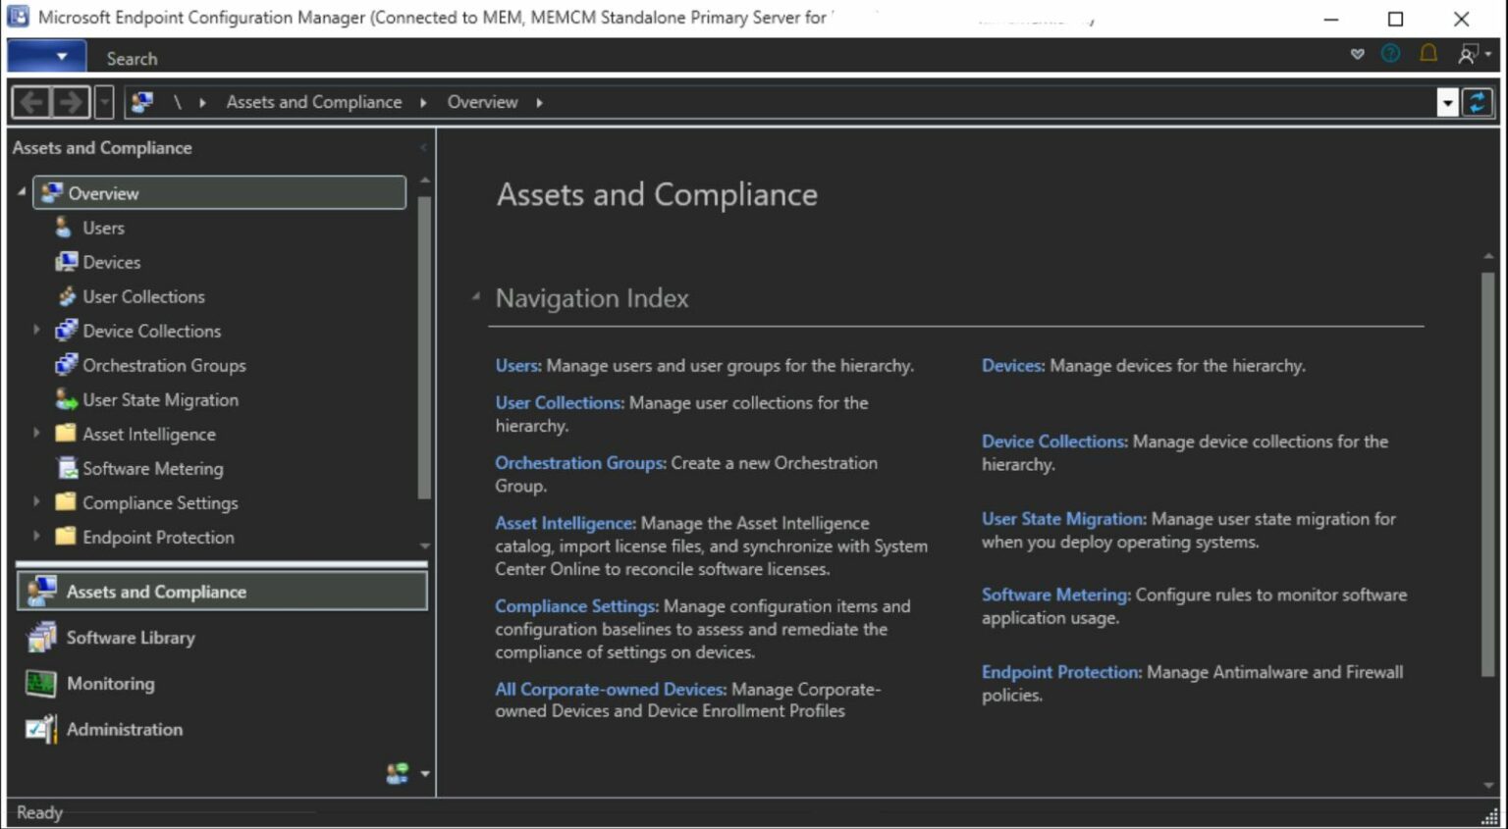The height and width of the screenshot is (829, 1508).
Task: Expand the arrow after Assets and Compliance breadcrumb
Action: [423, 102]
